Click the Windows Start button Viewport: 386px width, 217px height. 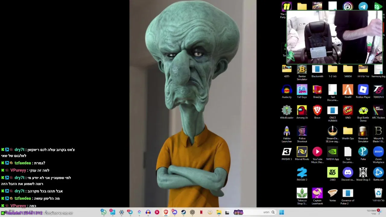281,212
